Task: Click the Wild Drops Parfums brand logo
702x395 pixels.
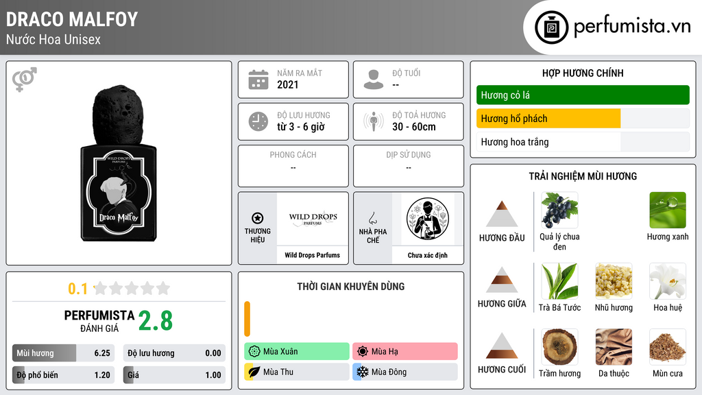Action: (x=313, y=219)
